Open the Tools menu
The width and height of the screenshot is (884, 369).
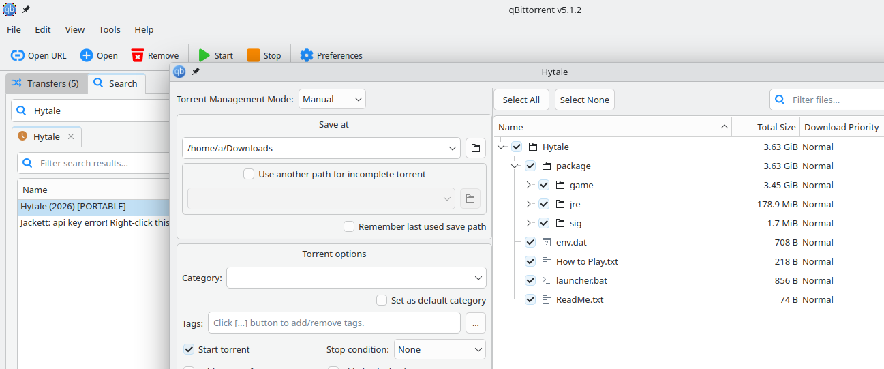point(109,29)
